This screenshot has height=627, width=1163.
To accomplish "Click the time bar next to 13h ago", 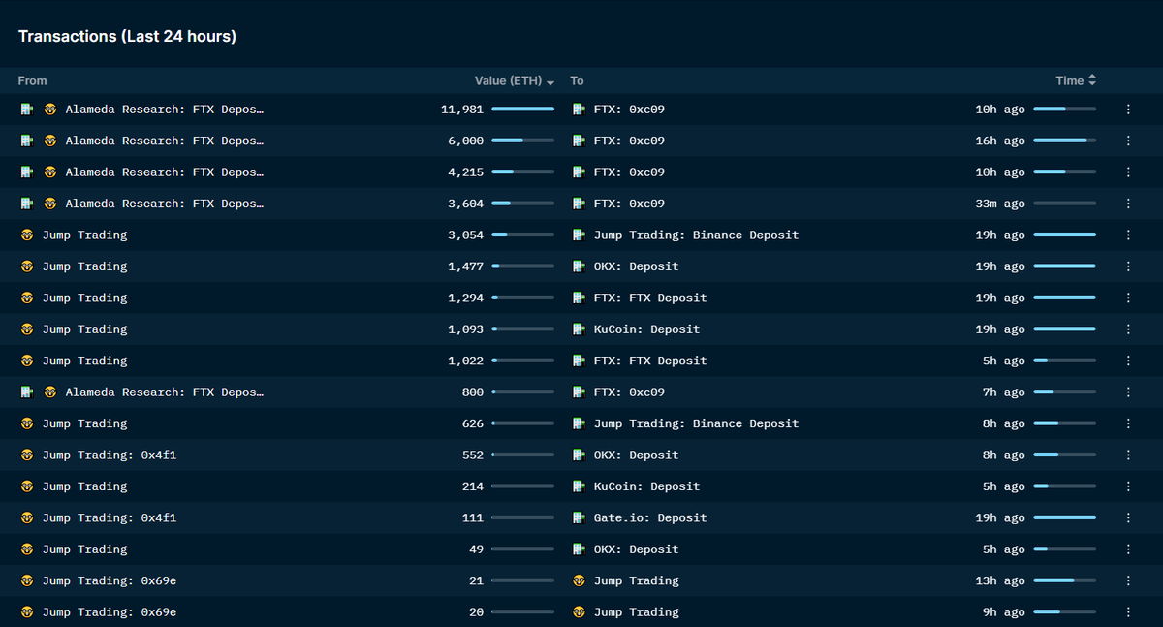I will (1064, 580).
